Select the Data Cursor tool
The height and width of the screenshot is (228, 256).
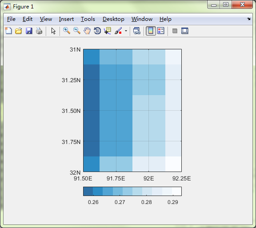108,31
